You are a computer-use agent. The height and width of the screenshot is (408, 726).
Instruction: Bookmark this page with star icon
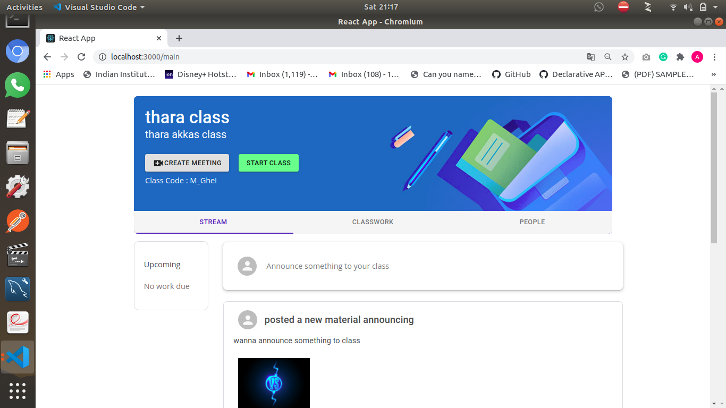[x=625, y=57]
